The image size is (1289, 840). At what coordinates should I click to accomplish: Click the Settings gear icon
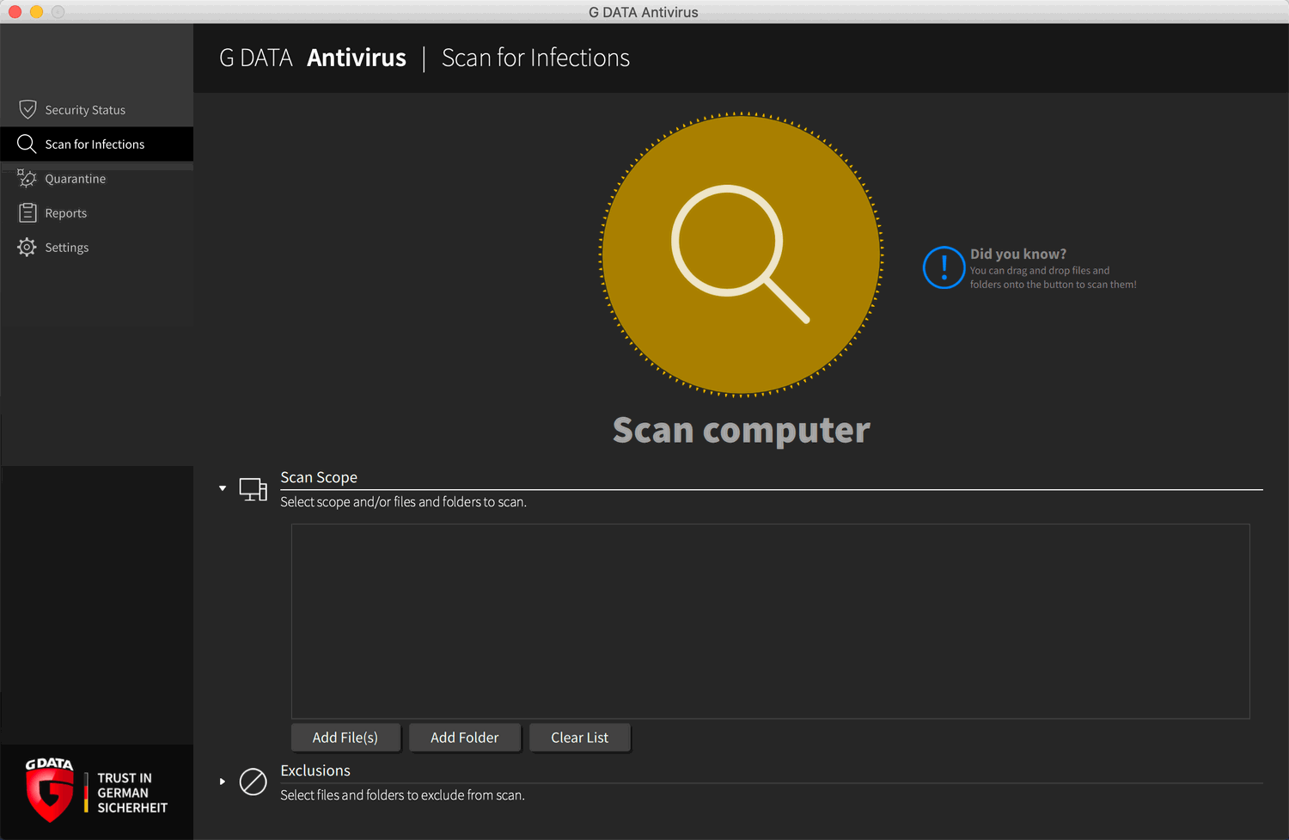click(27, 248)
